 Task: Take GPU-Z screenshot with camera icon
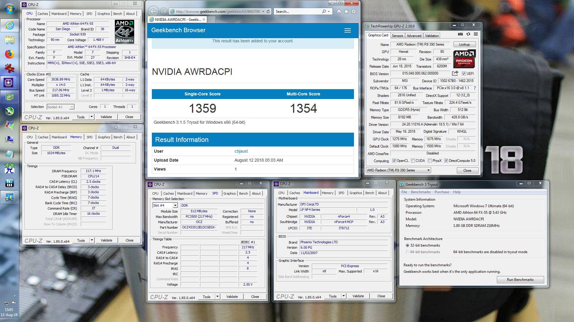click(x=460, y=34)
